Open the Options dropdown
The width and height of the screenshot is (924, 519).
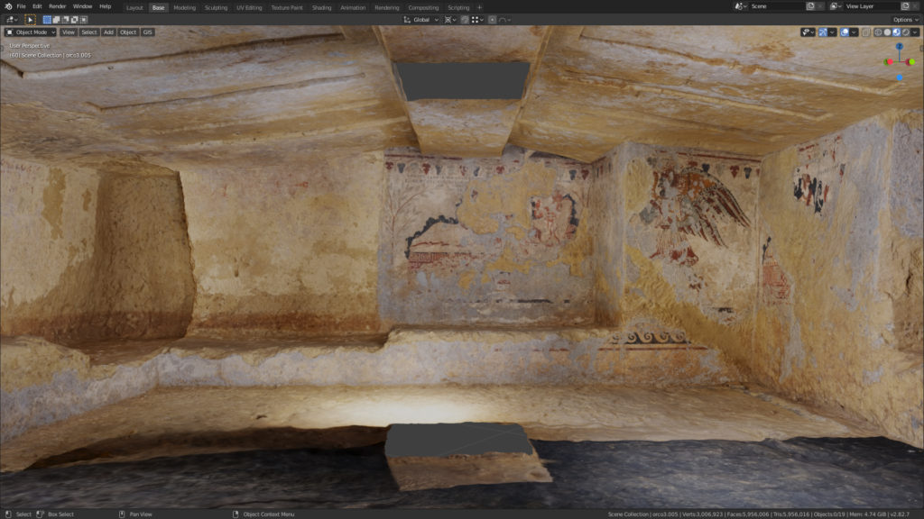tap(906, 20)
